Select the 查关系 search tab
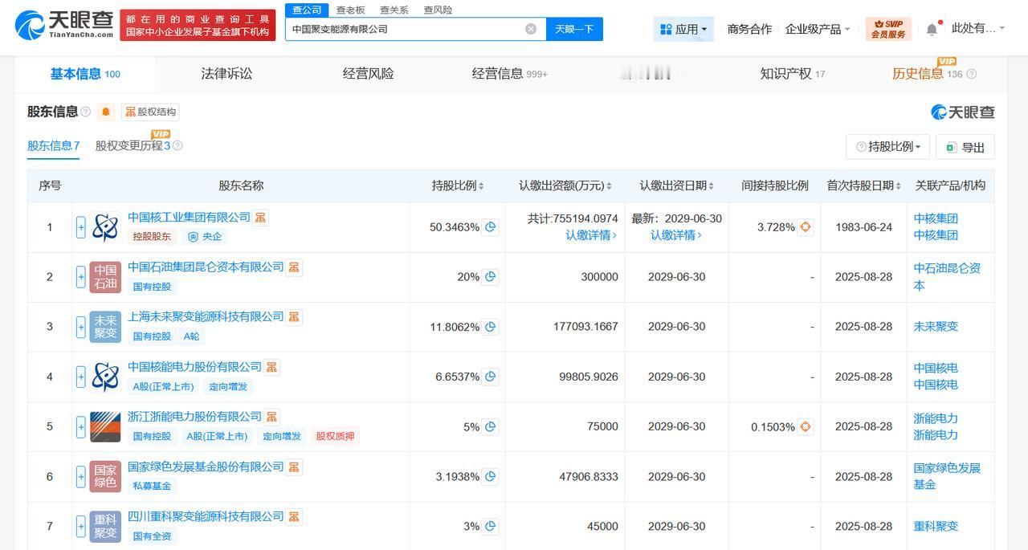The height and width of the screenshot is (550, 1028). pos(394,10)
